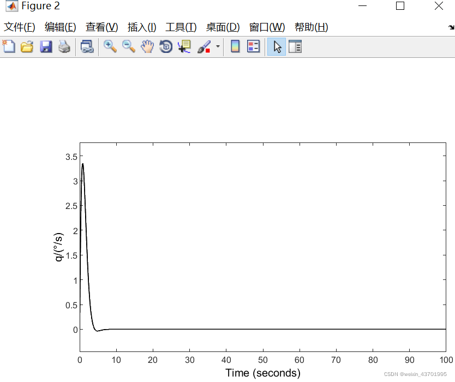Select the Data Cursor tool
This screenshot has width=455, height=382.
tap(184, 46)
